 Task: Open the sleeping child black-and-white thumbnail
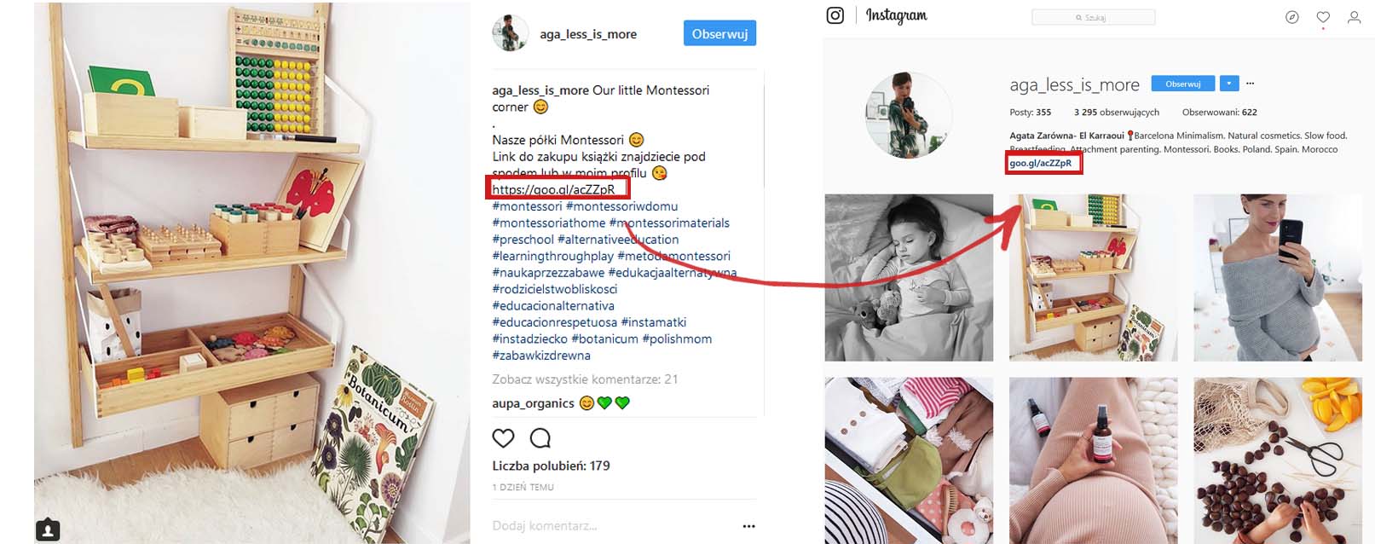coord(909,277)
